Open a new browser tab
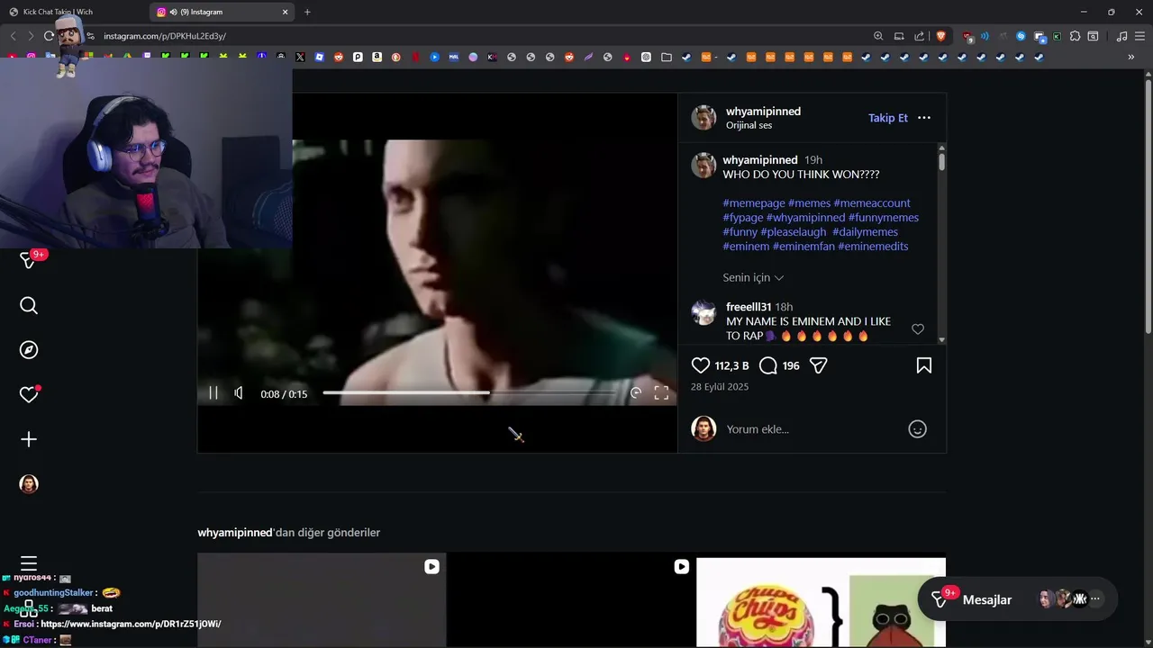This screenshot has width=1153, height=648. [x=307, y=12]
